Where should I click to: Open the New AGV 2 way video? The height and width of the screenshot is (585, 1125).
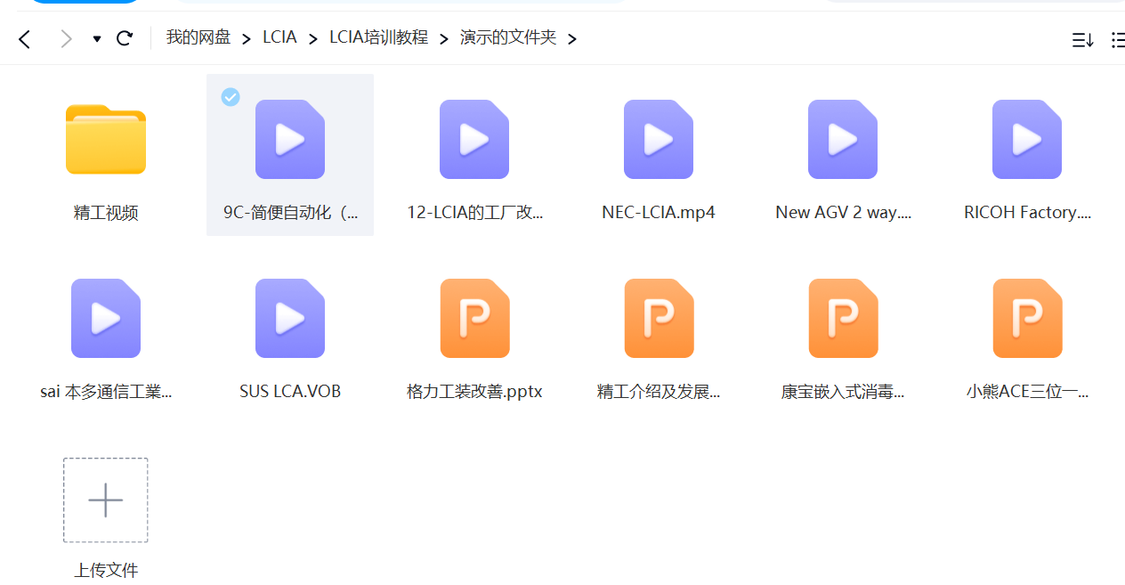(x=842, y=140)
